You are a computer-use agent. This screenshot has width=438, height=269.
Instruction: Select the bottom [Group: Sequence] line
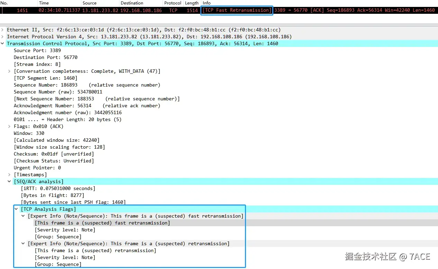pyautogui.click(x=58, y=265)
